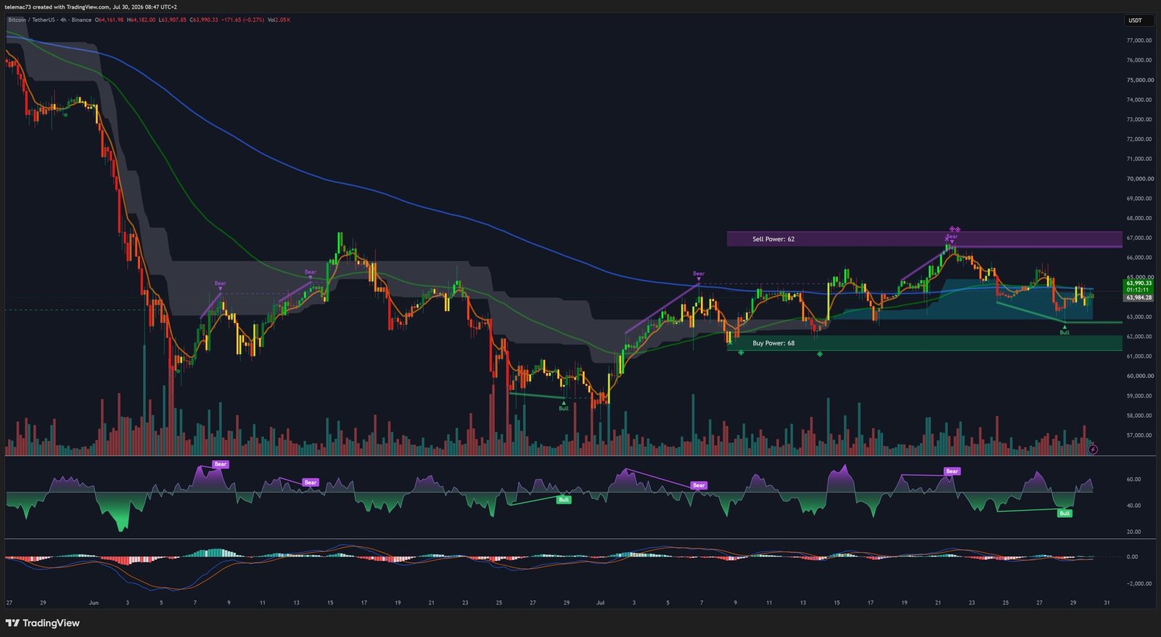
Task: Click the 20.00 level on oscillator axis
Action: pyautogui.click(x=1133, y=532)
